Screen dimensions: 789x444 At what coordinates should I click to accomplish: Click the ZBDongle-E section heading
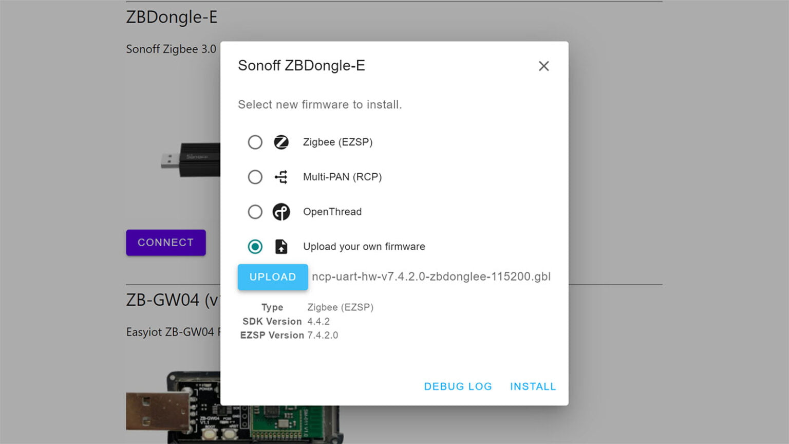tap(172, 17)
